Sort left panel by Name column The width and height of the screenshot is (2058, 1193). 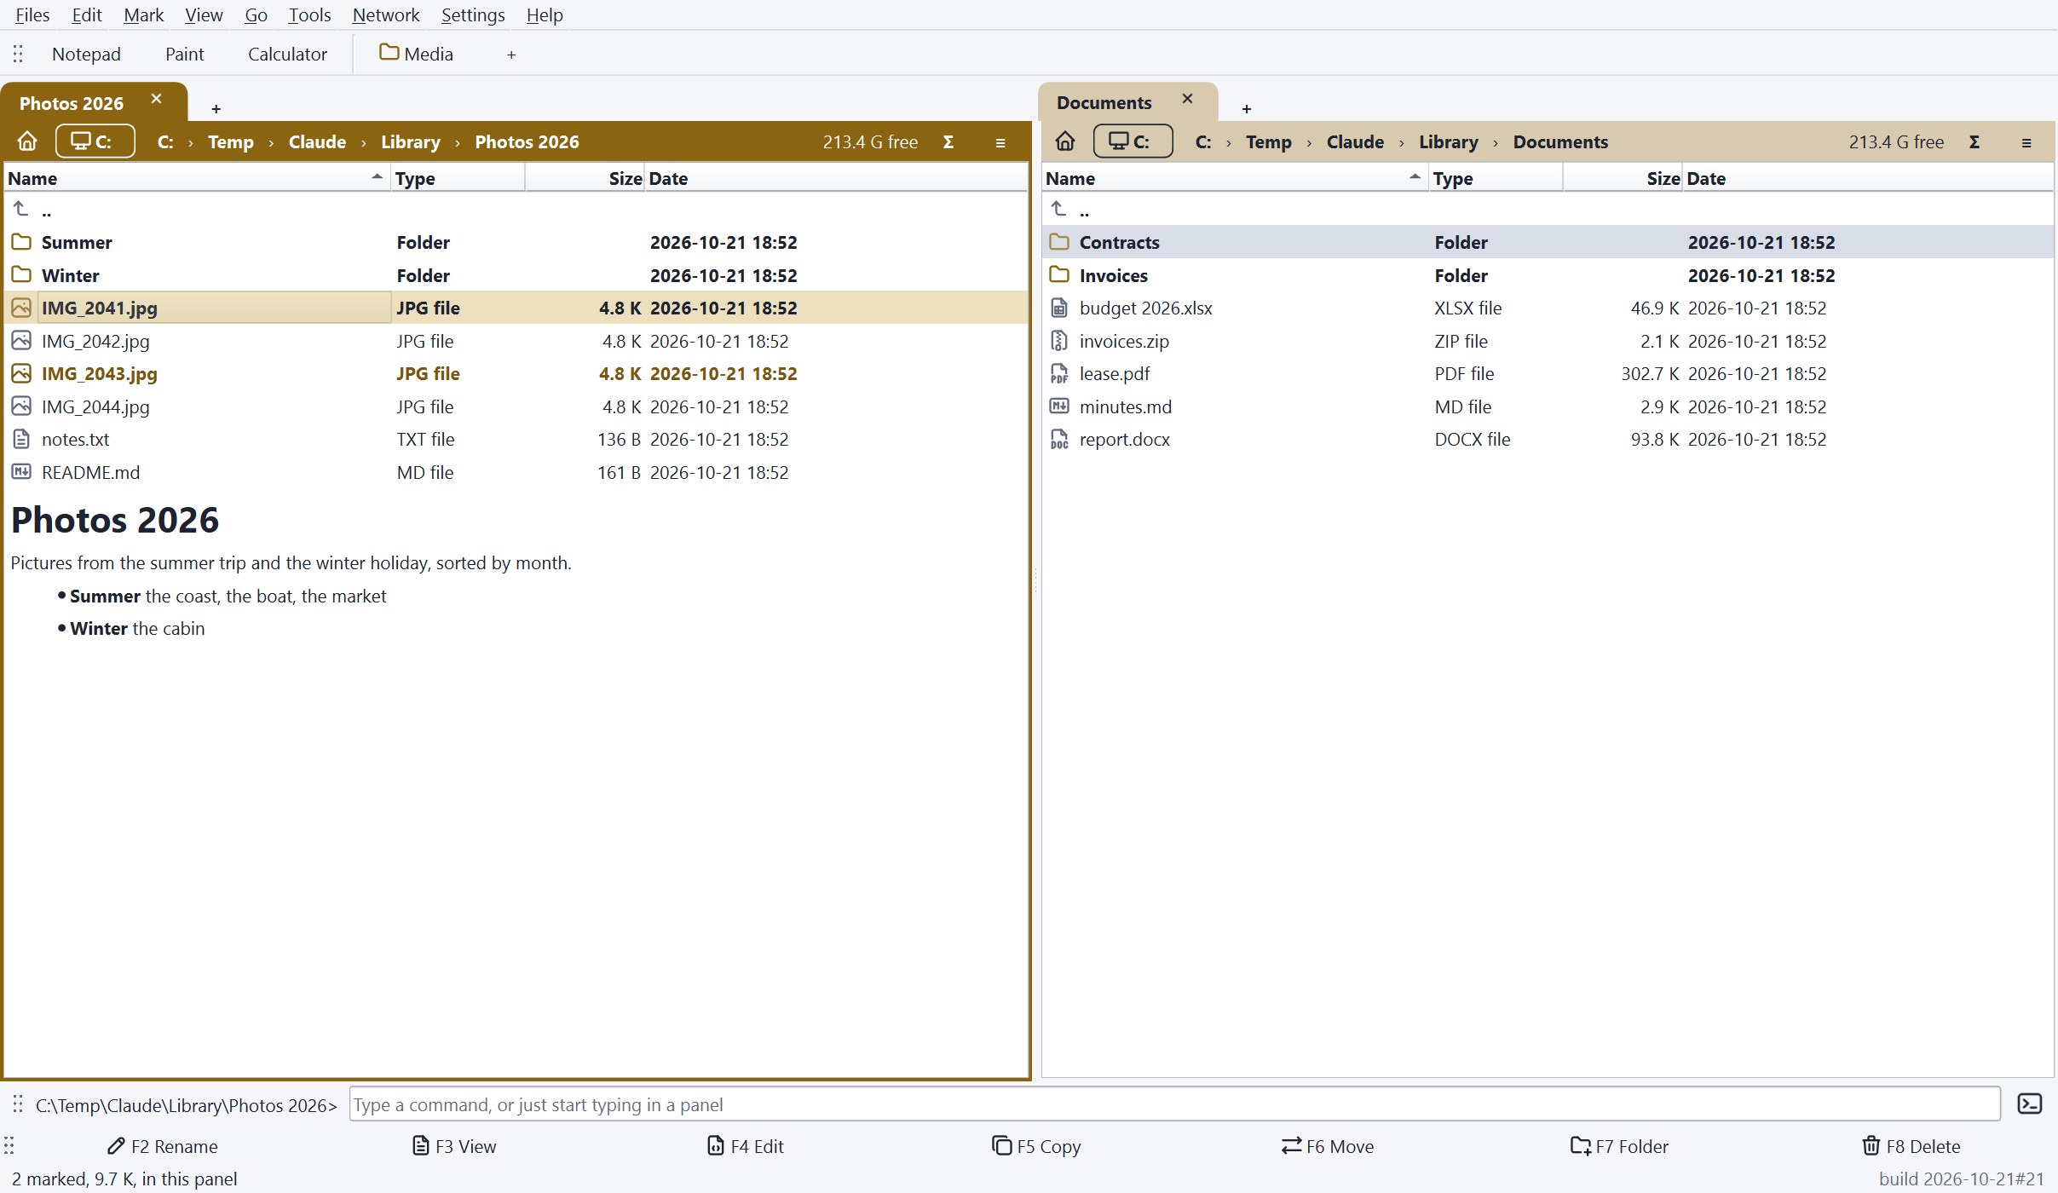click(197, 178)
